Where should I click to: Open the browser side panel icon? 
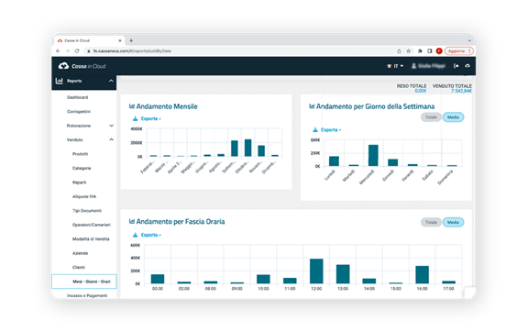430,50
